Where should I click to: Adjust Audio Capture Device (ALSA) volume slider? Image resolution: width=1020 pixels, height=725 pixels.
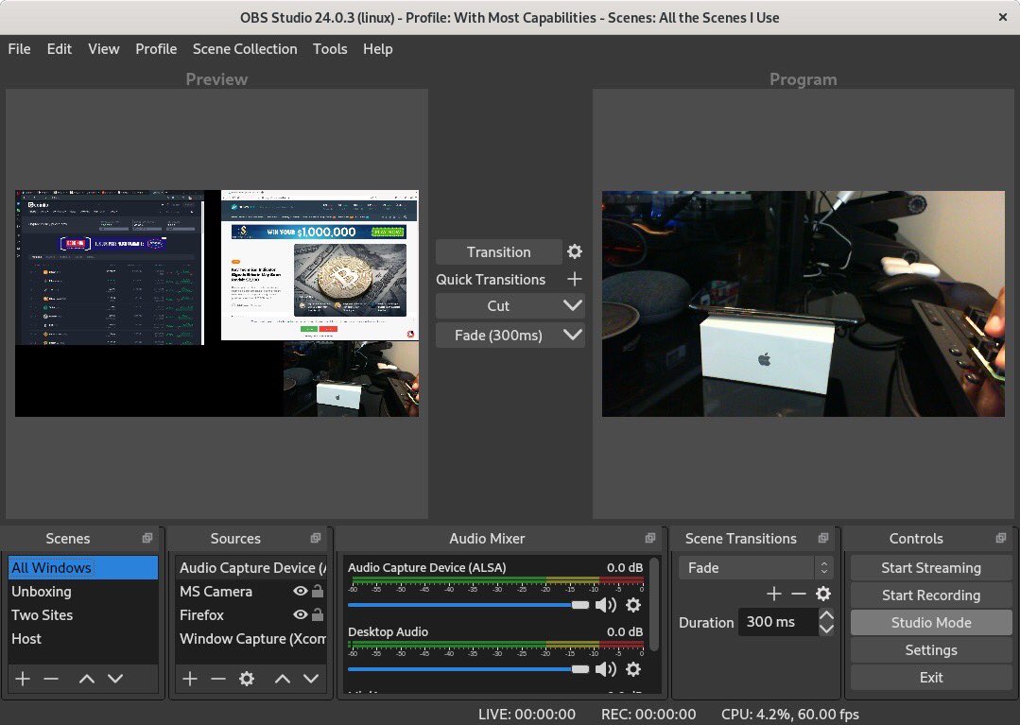(x=468, y=605)
